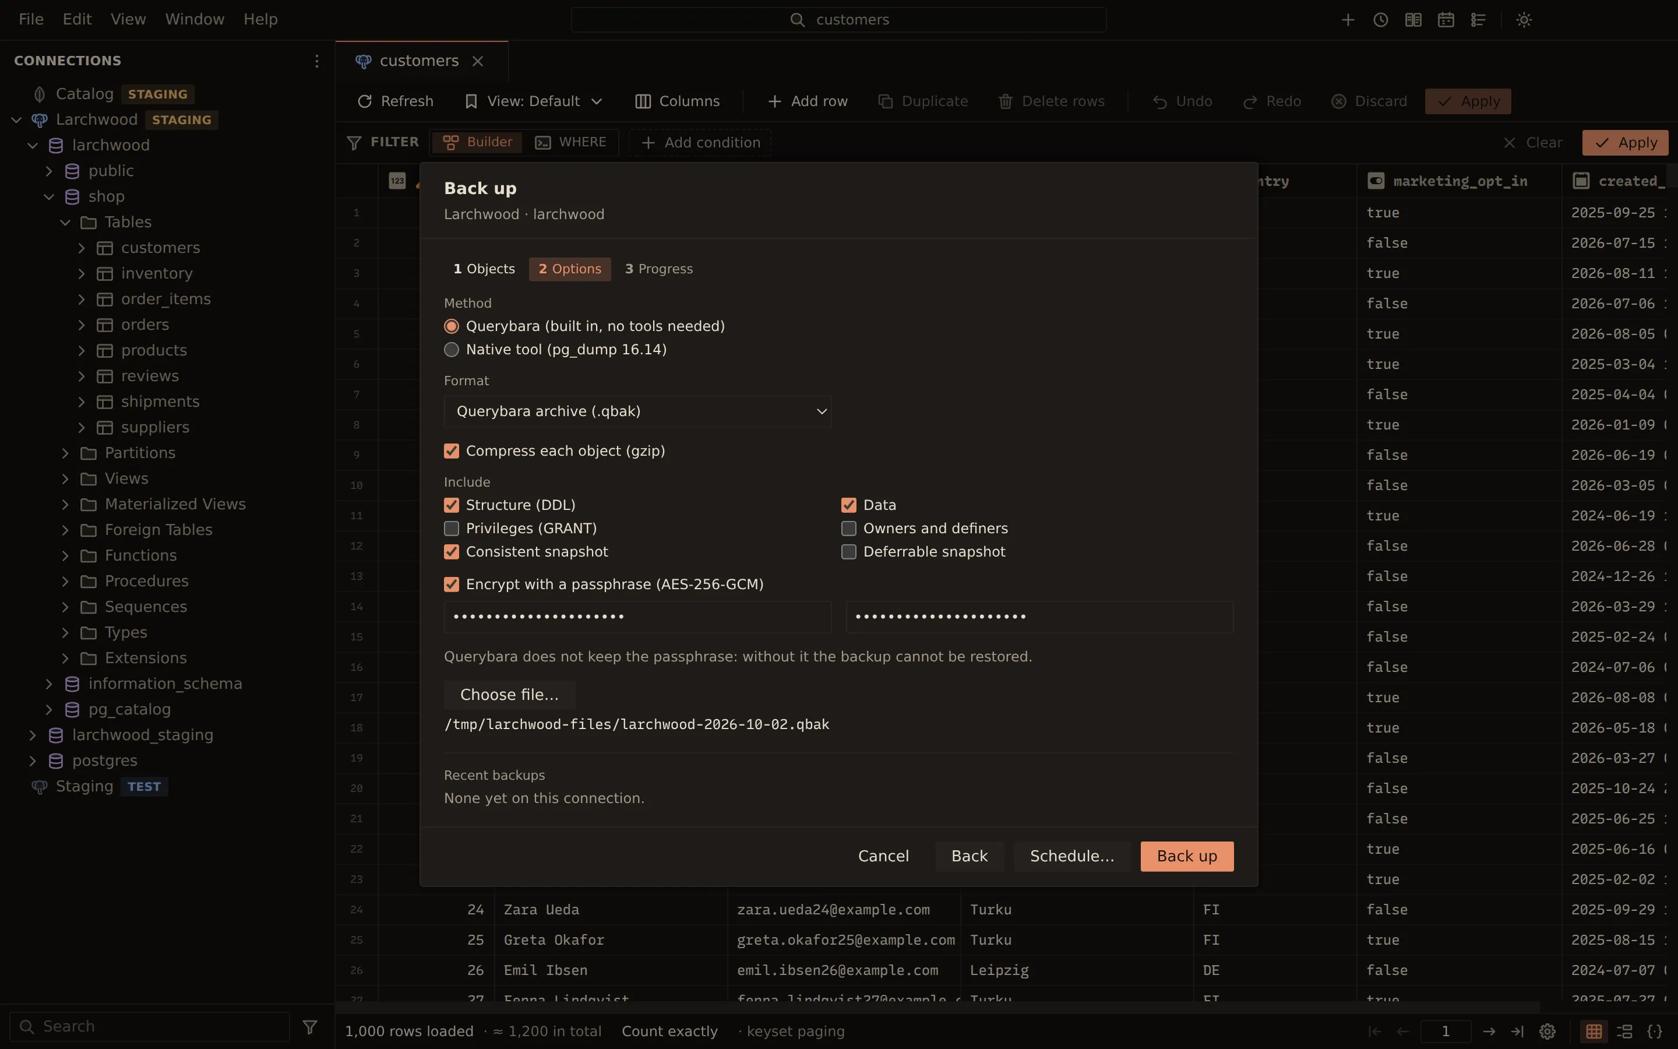Toggle the light/dark theme sun icon

[1524, 20]
